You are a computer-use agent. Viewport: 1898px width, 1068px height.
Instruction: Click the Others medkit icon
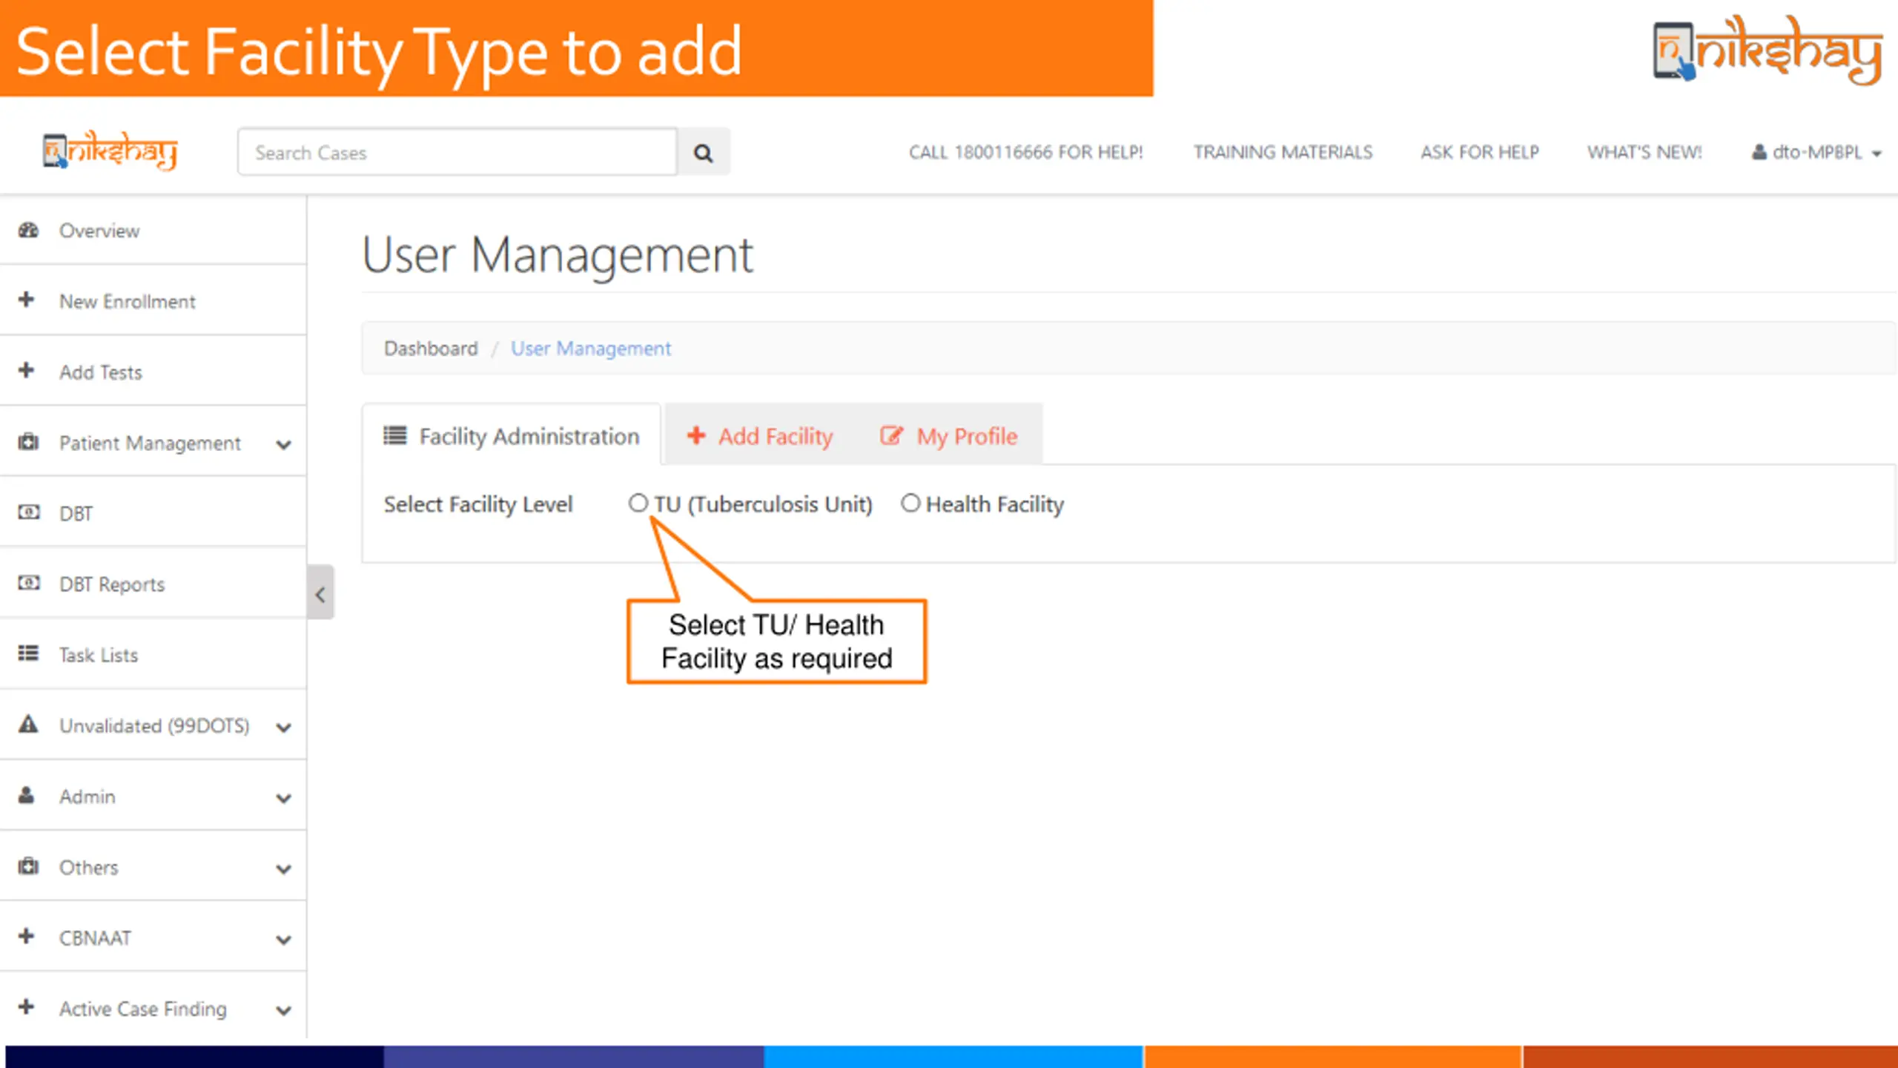pos(28,866)
